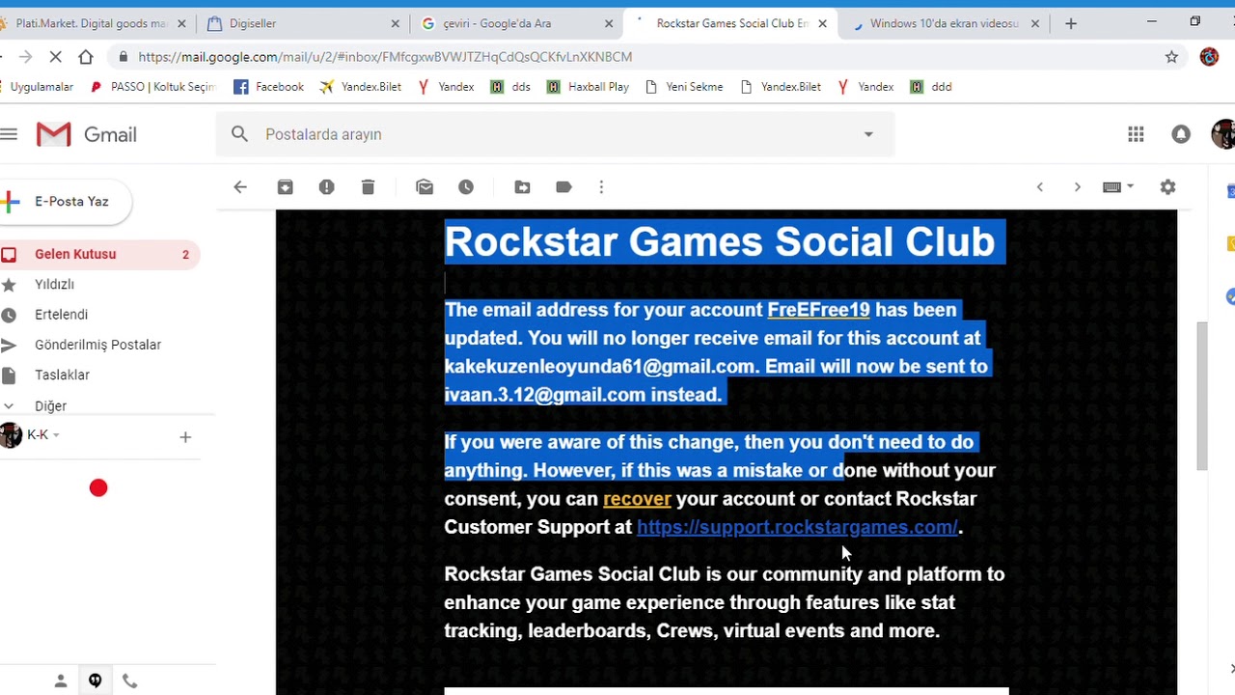Report this email as spam
This screenshot has height=695, width=1235.
[x=326, y=187]
